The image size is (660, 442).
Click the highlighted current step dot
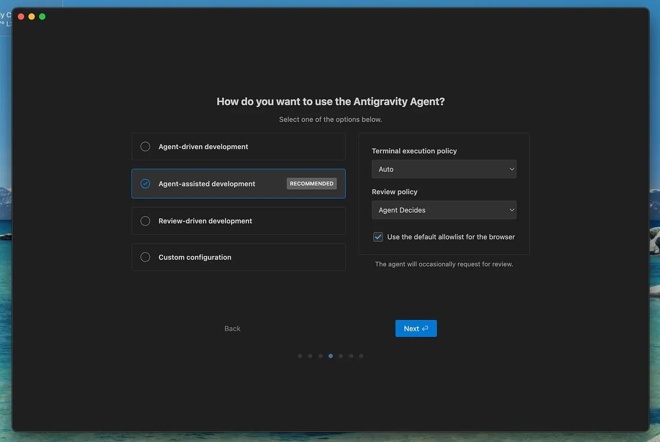[330, 356]
